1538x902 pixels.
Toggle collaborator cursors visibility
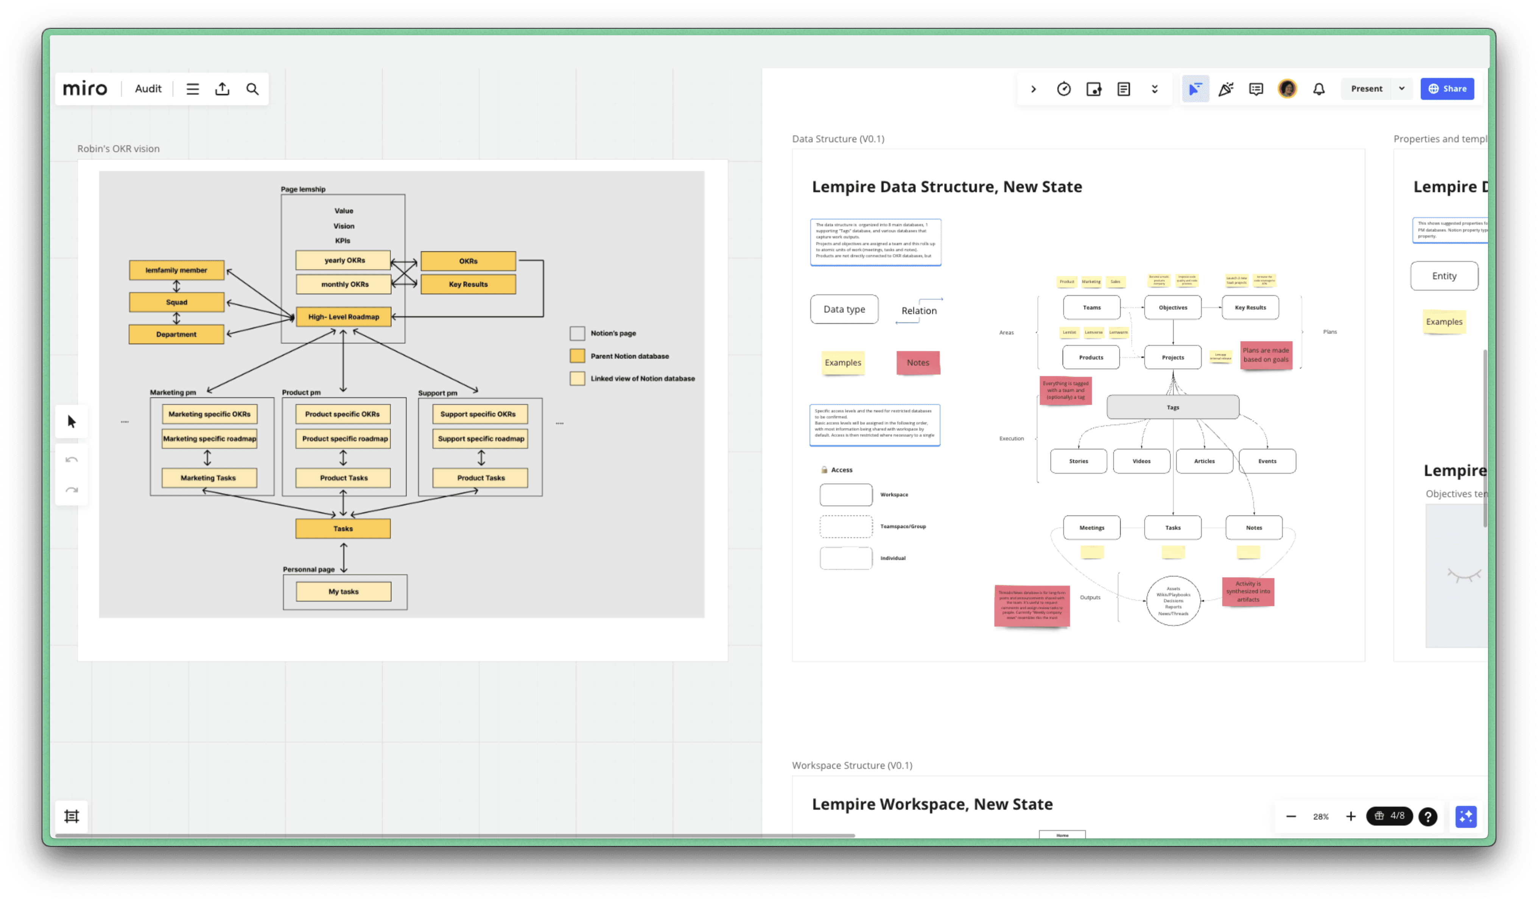coord(1195,89)
